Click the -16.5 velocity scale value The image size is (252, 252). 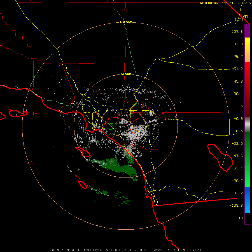click(237, 131)
